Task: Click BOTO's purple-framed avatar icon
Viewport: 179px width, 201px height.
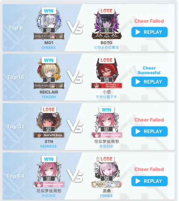Action: 107,22
